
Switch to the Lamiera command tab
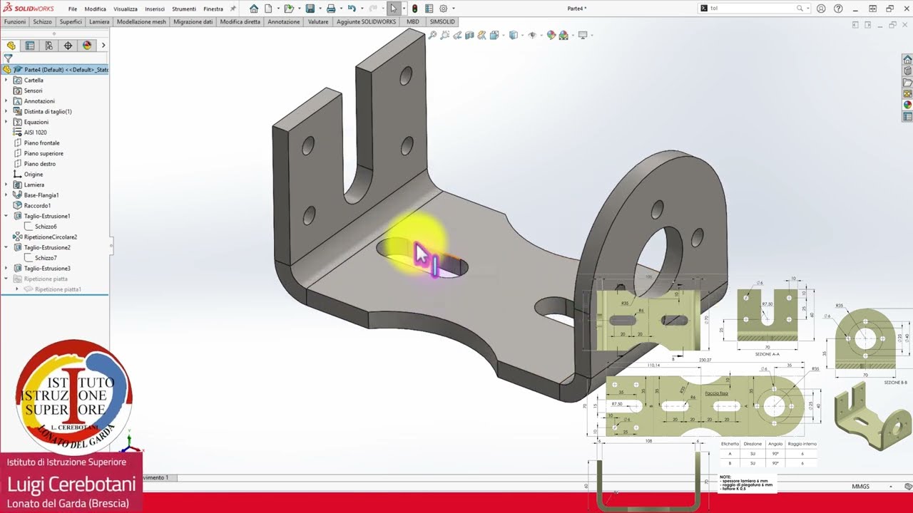click(x=99, y=22)
